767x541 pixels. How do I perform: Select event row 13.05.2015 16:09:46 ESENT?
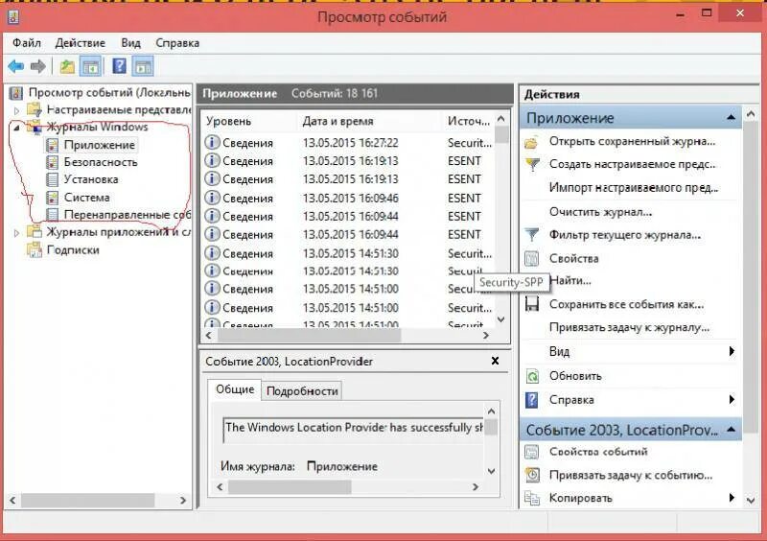(348, 199)
